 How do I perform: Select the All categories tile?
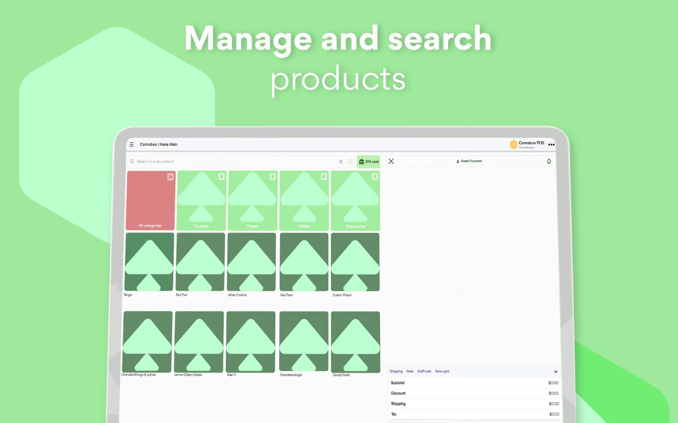pyautogui.click(x=150, y=200)
